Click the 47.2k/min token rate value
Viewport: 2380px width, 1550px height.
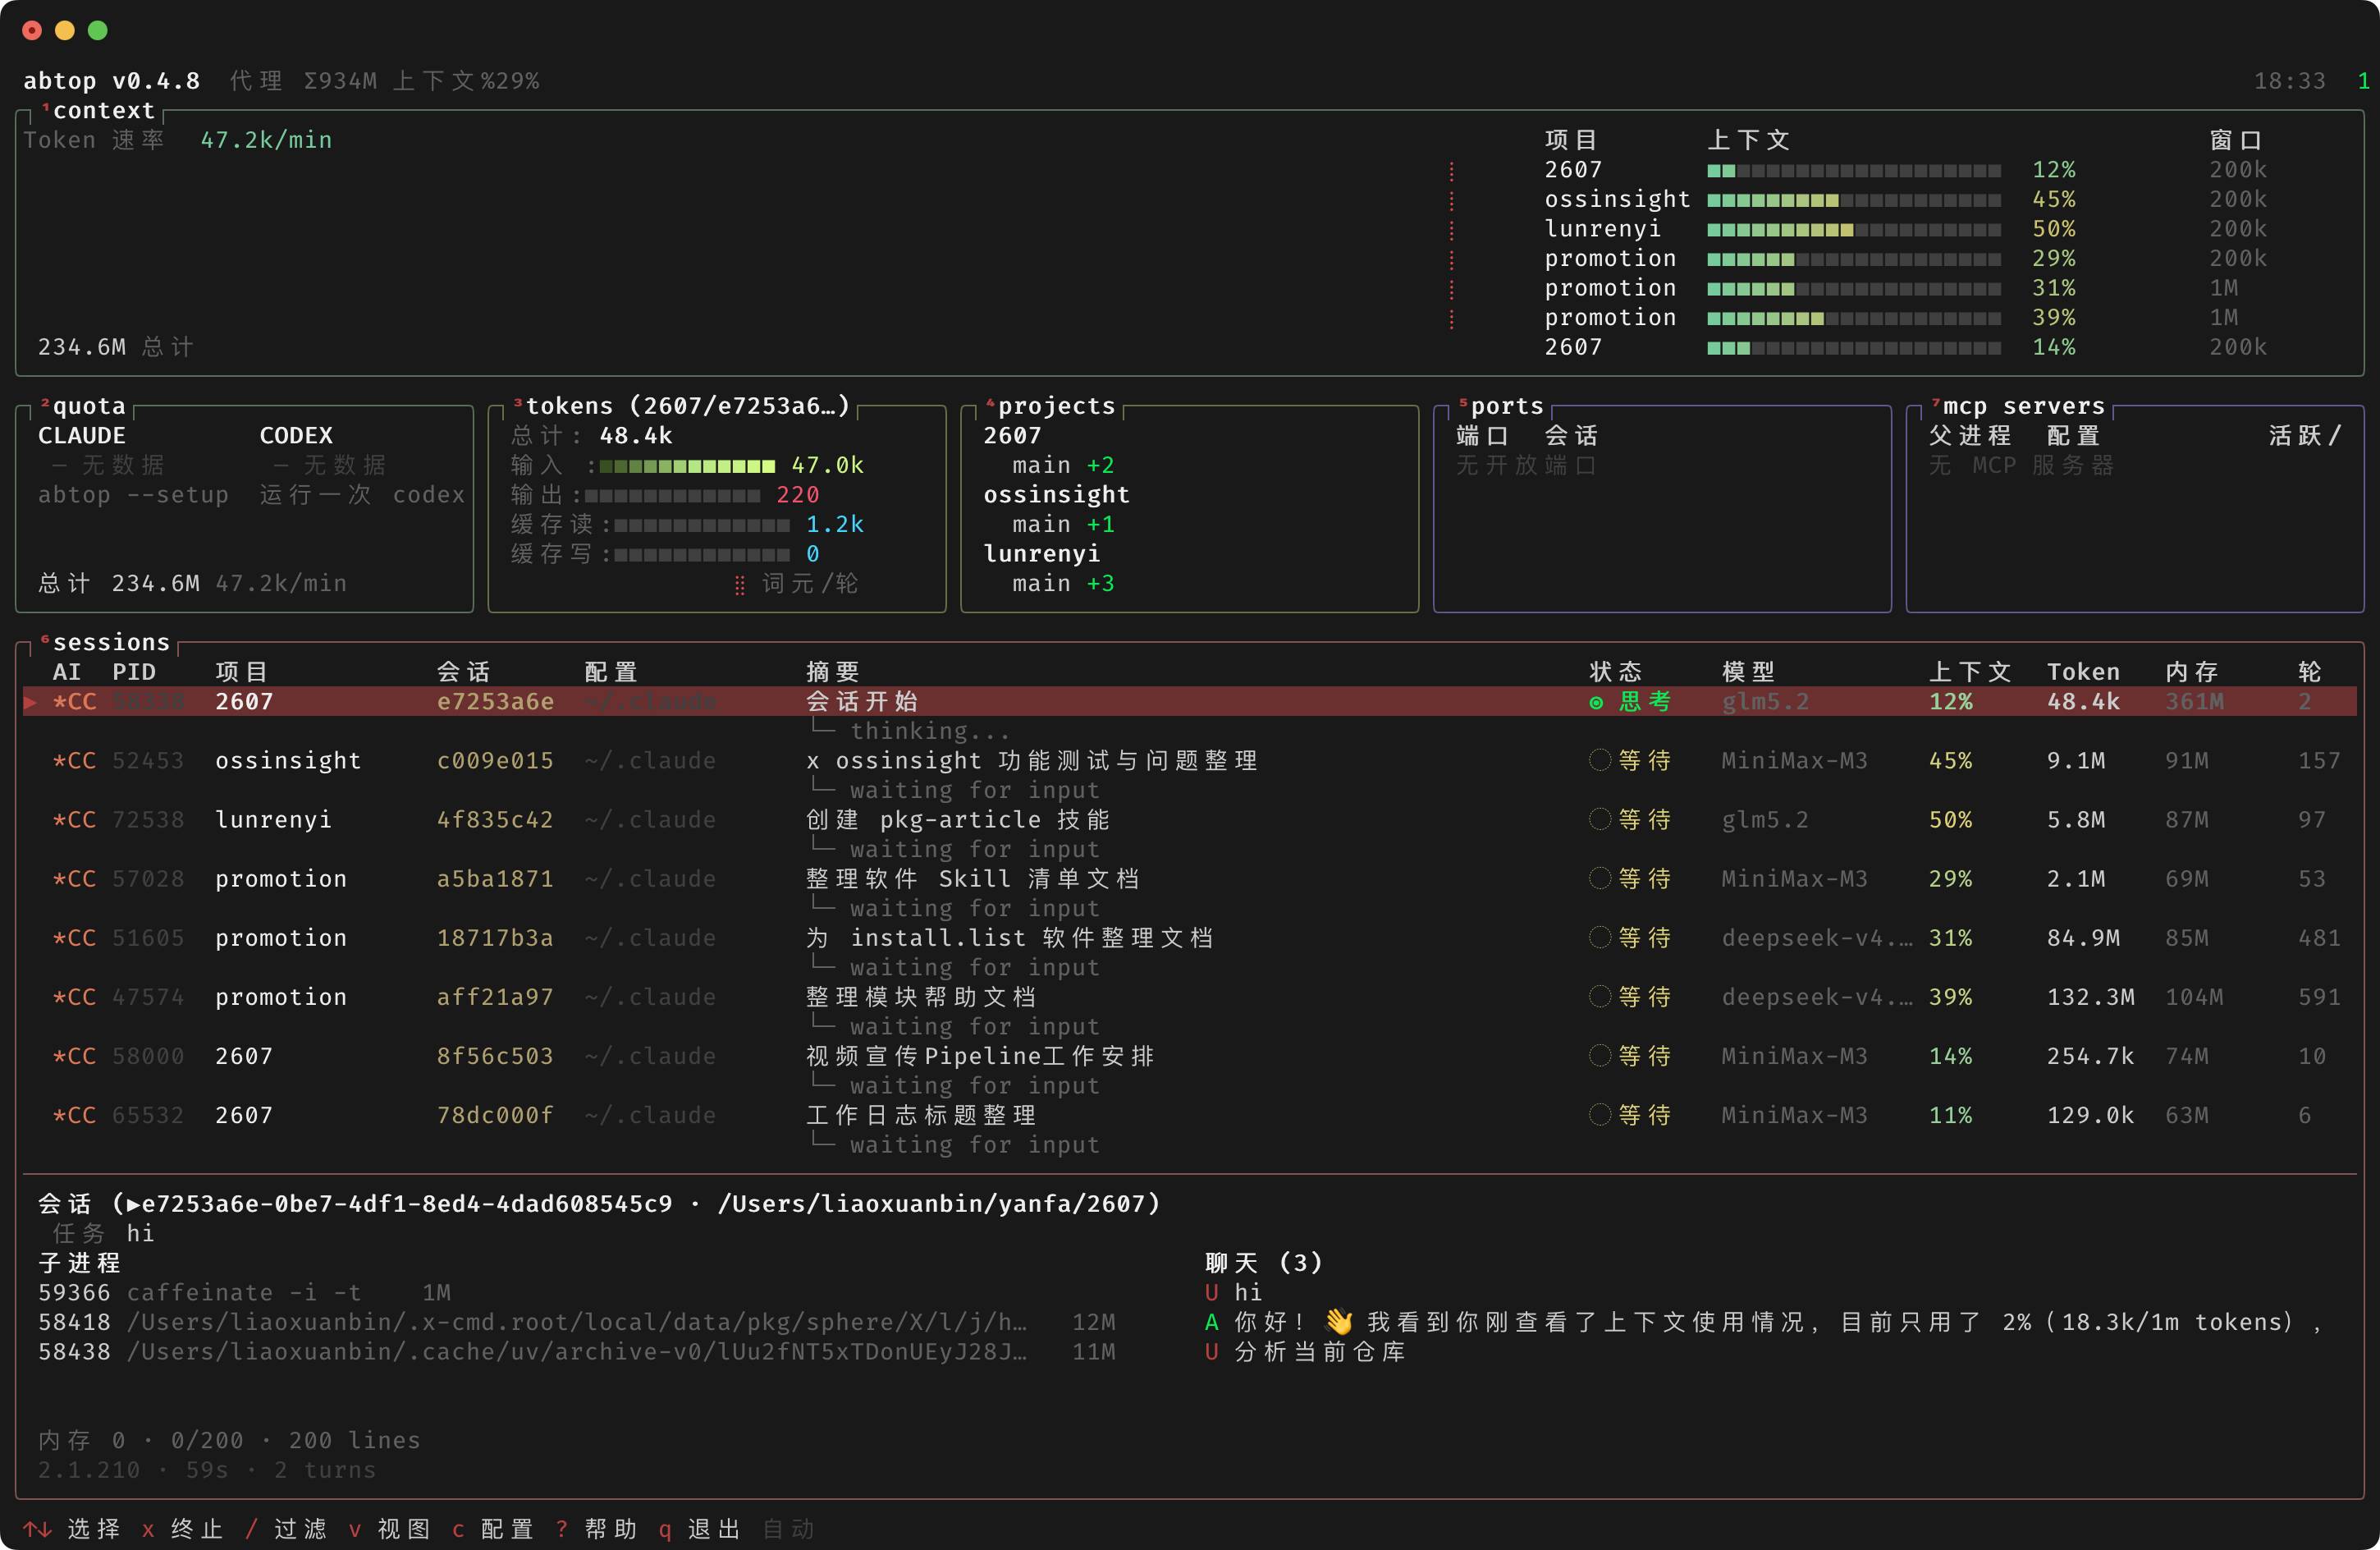[266, 140]
